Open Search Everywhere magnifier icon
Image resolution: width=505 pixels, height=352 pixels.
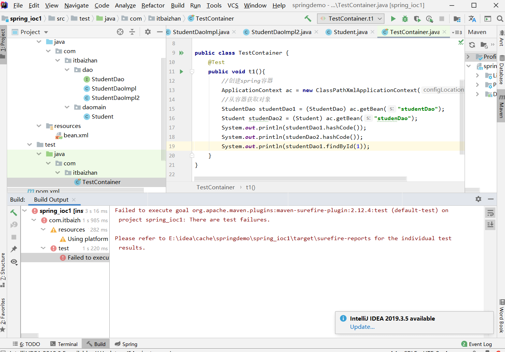point(500,19)
